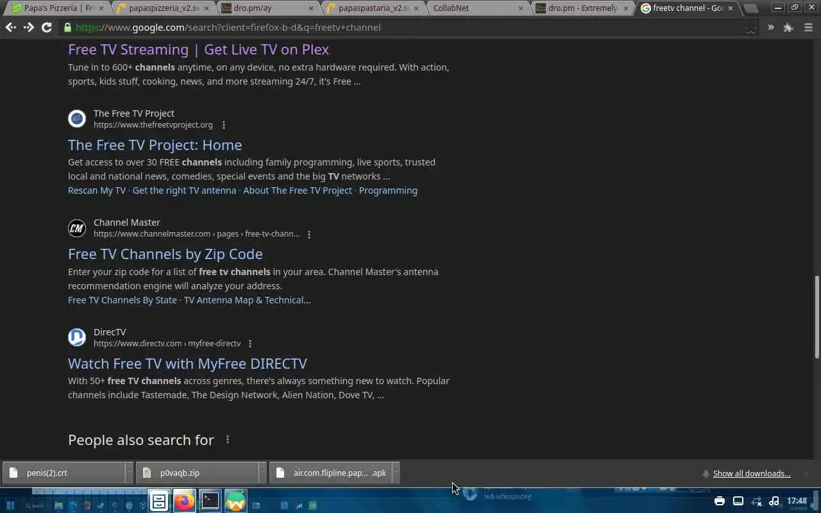Open more options for the Channel Master result
The height and width of the screenshot is (513, 821).
309,235
